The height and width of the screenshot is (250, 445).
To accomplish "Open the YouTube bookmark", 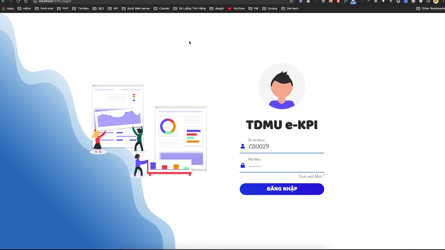I will (x=236, y=8).
